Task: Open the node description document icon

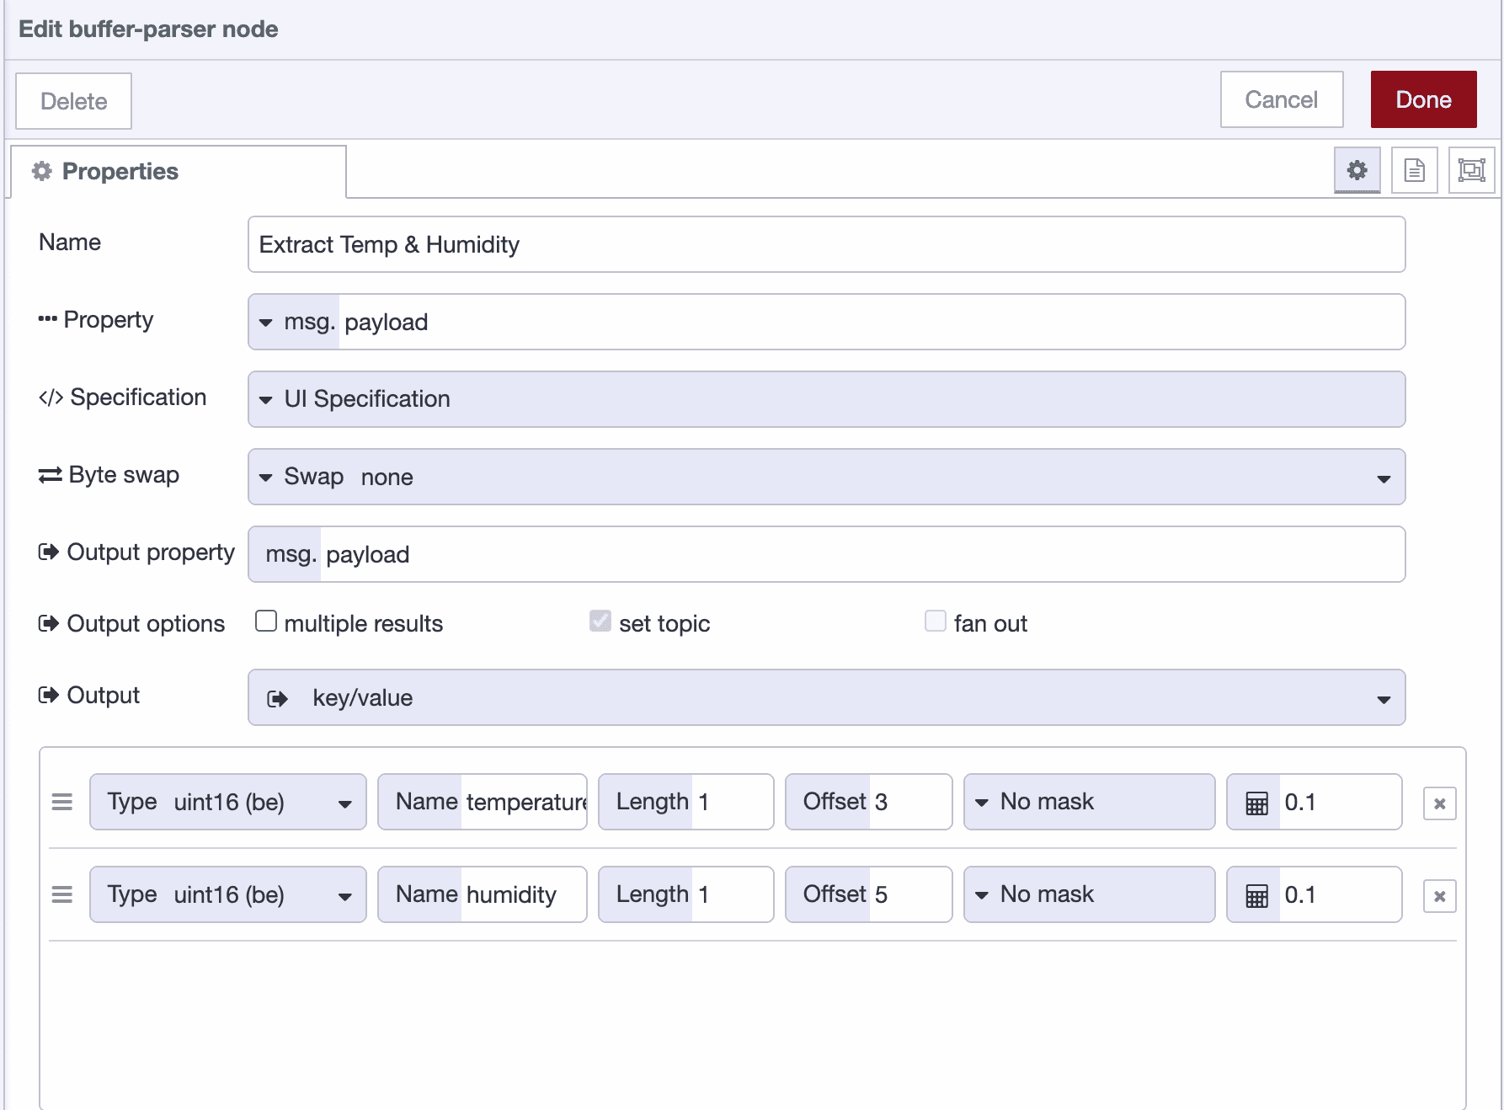Action: [1414, 170]
